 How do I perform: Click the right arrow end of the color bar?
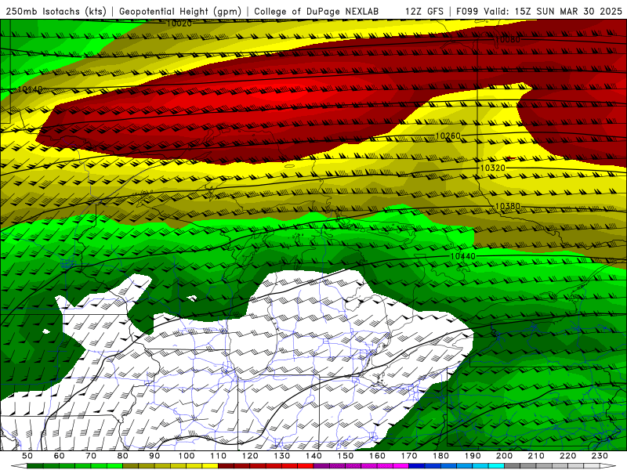click(x=608, y=466)
